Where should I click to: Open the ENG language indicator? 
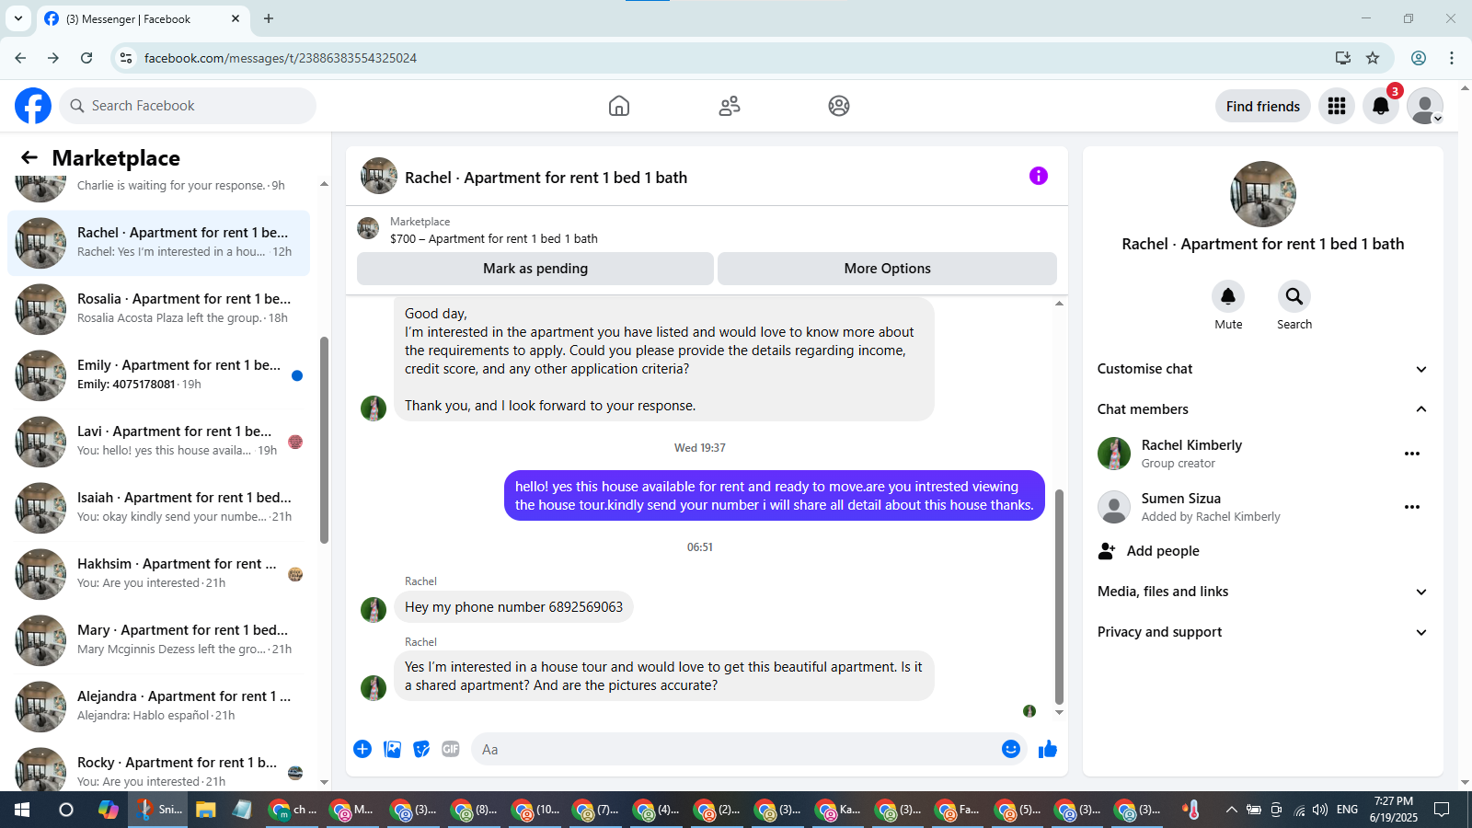(x=1347, y=810)
